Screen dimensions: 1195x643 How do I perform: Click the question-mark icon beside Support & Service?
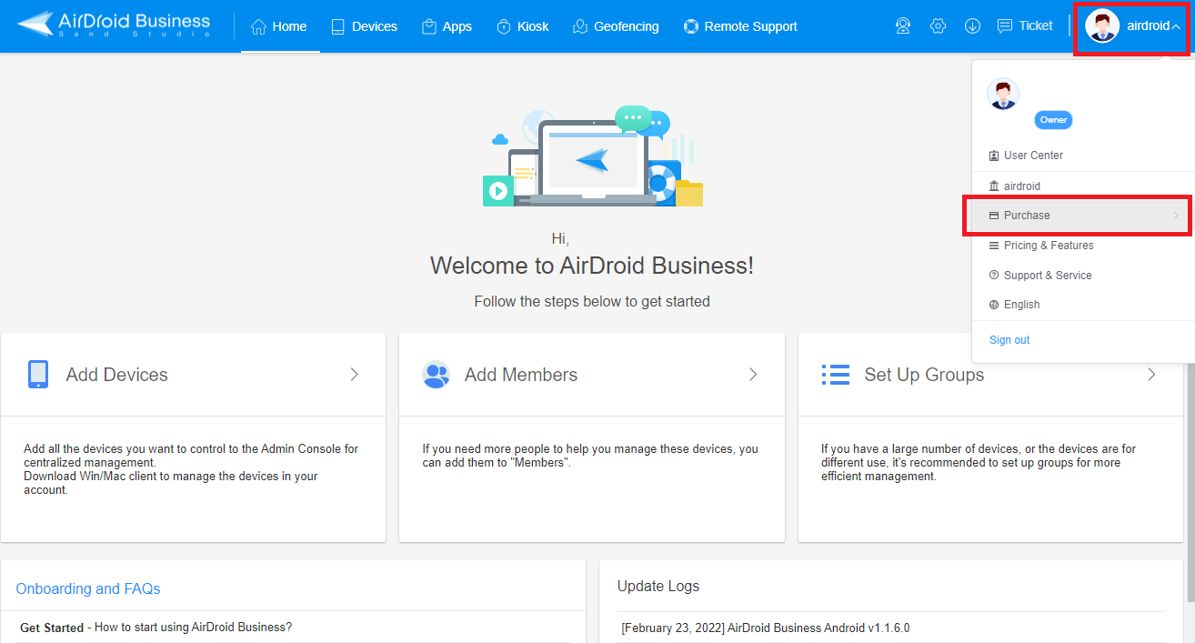[x=994, y=276]
